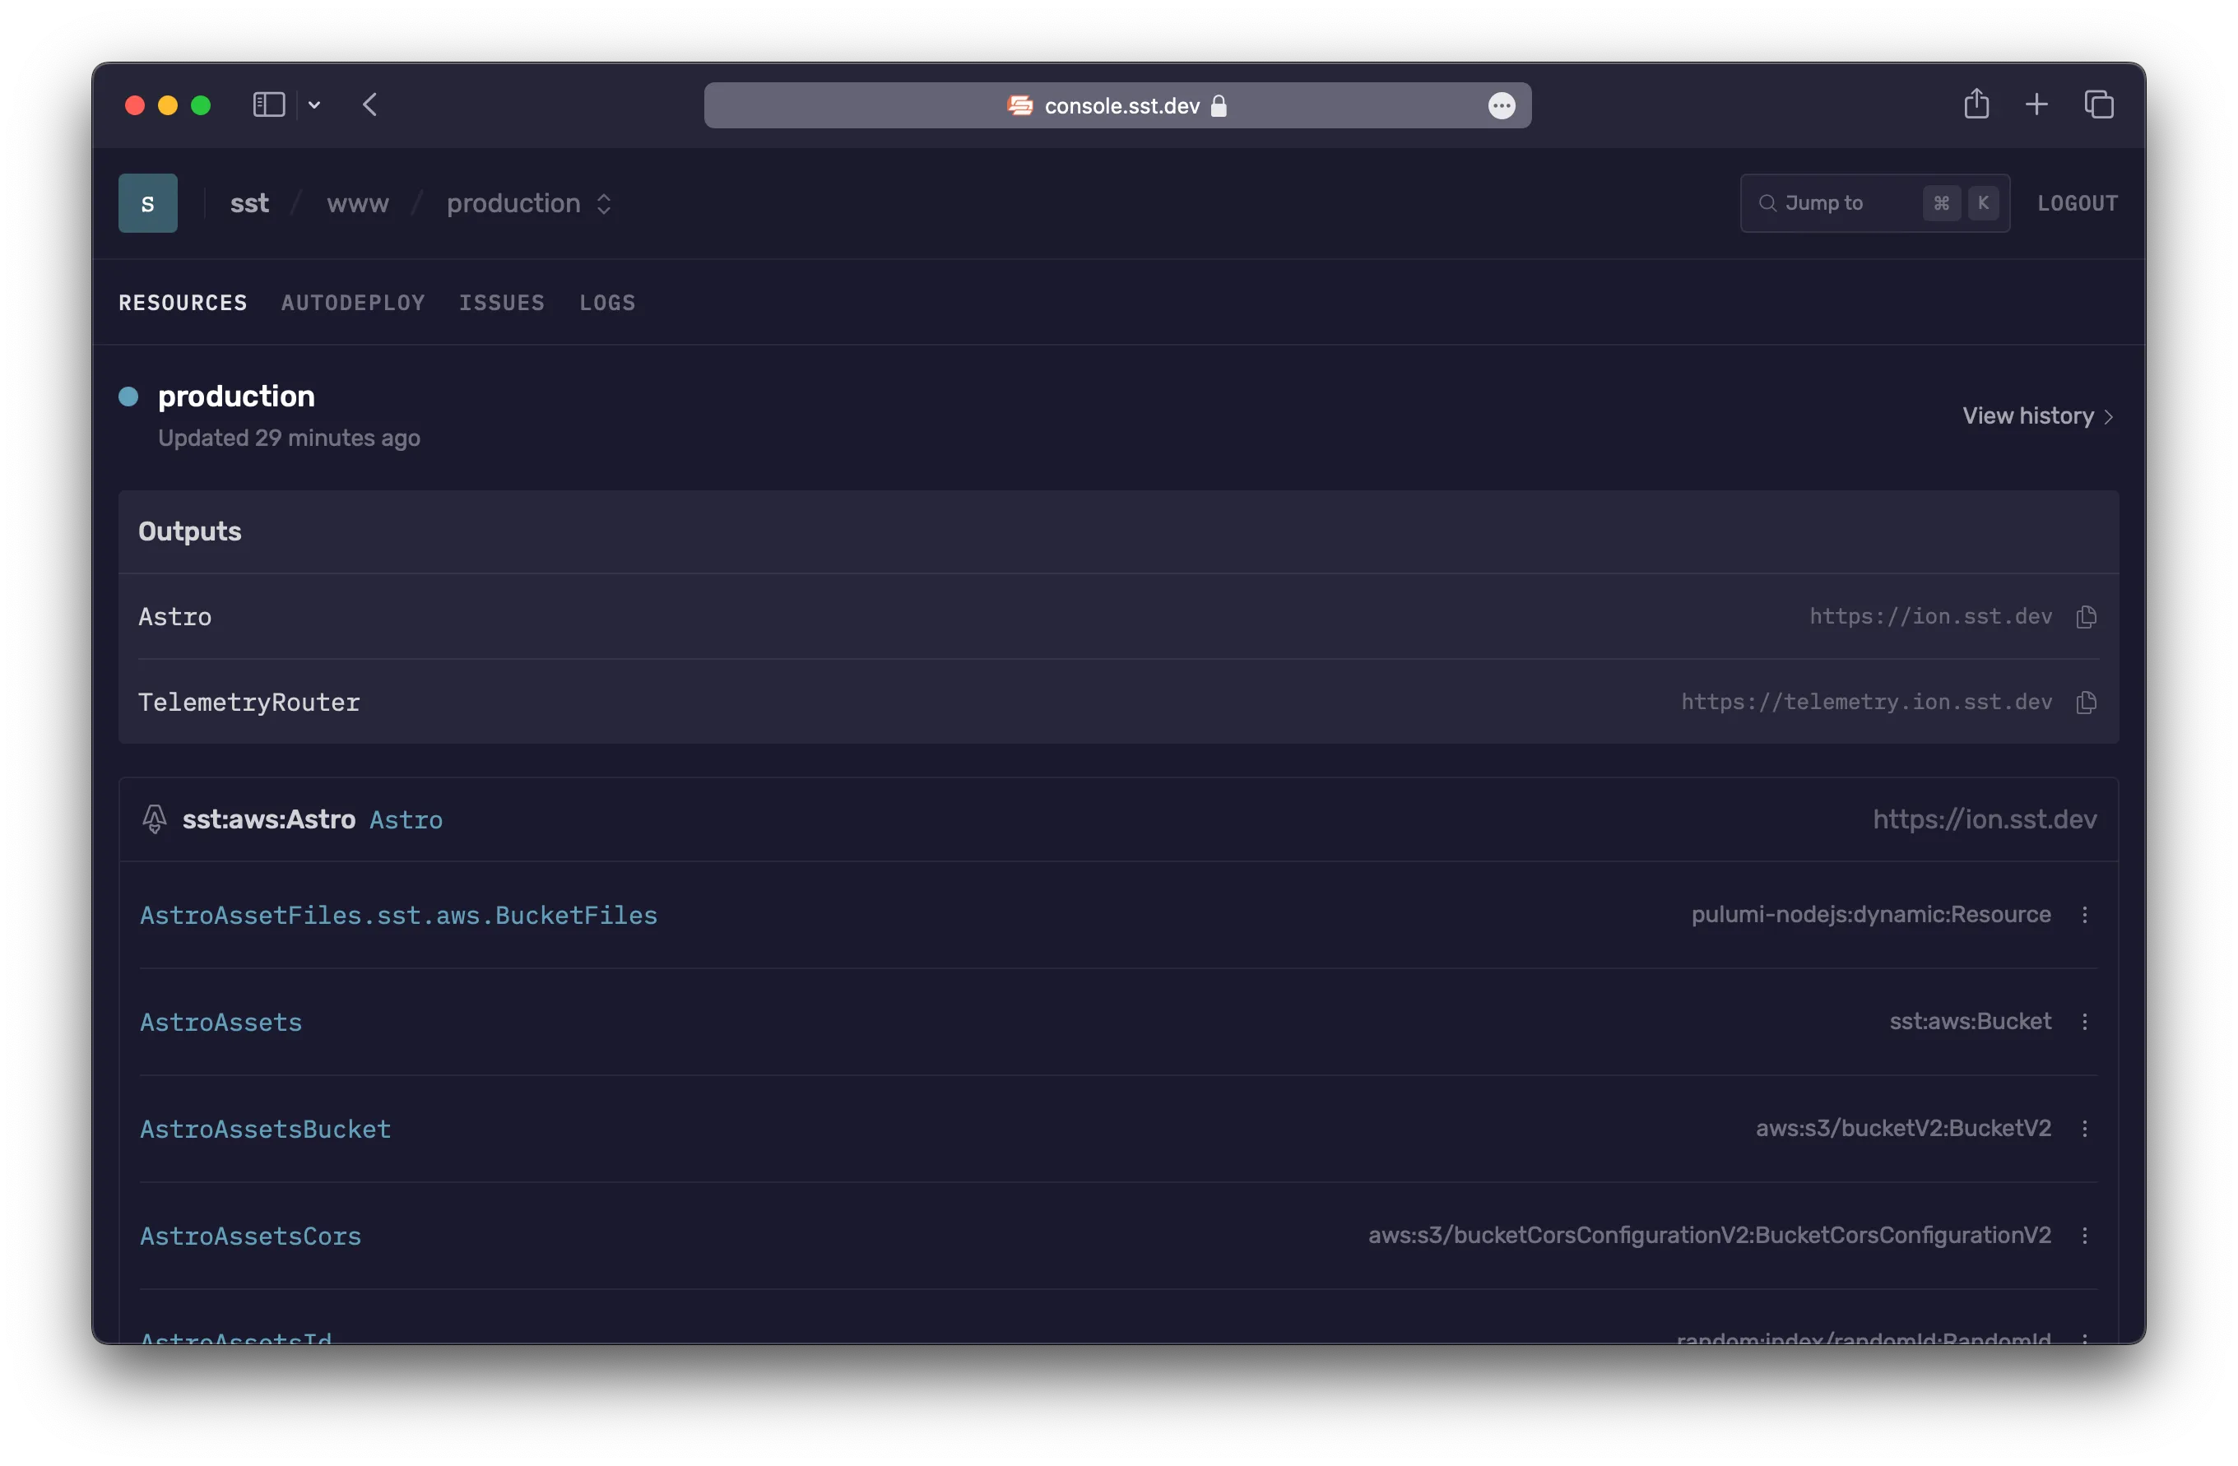The image size is (2238, 1466).
Task: Copy the TelemetryRouter output URL
Action: [2086, 703]
